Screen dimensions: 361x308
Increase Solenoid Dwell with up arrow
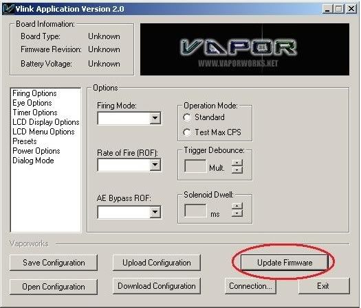(x=237, y=206)
